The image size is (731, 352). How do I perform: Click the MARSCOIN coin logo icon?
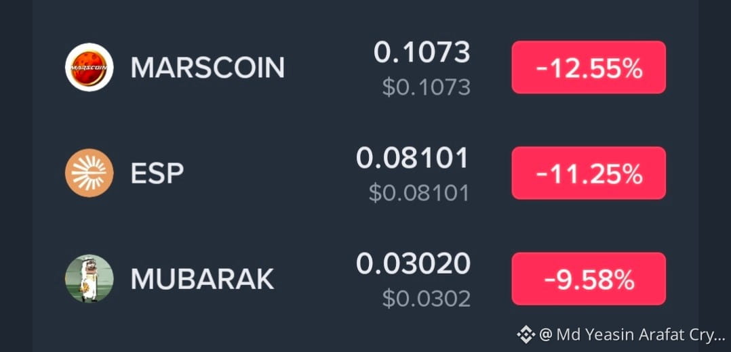click(89, 67)
